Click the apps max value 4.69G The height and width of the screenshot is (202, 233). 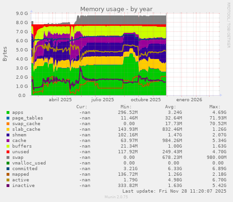point(219,112)
